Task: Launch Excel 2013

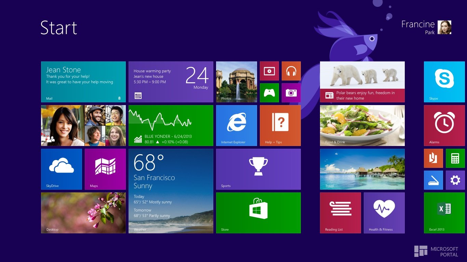Action: [x=444, y=213]
